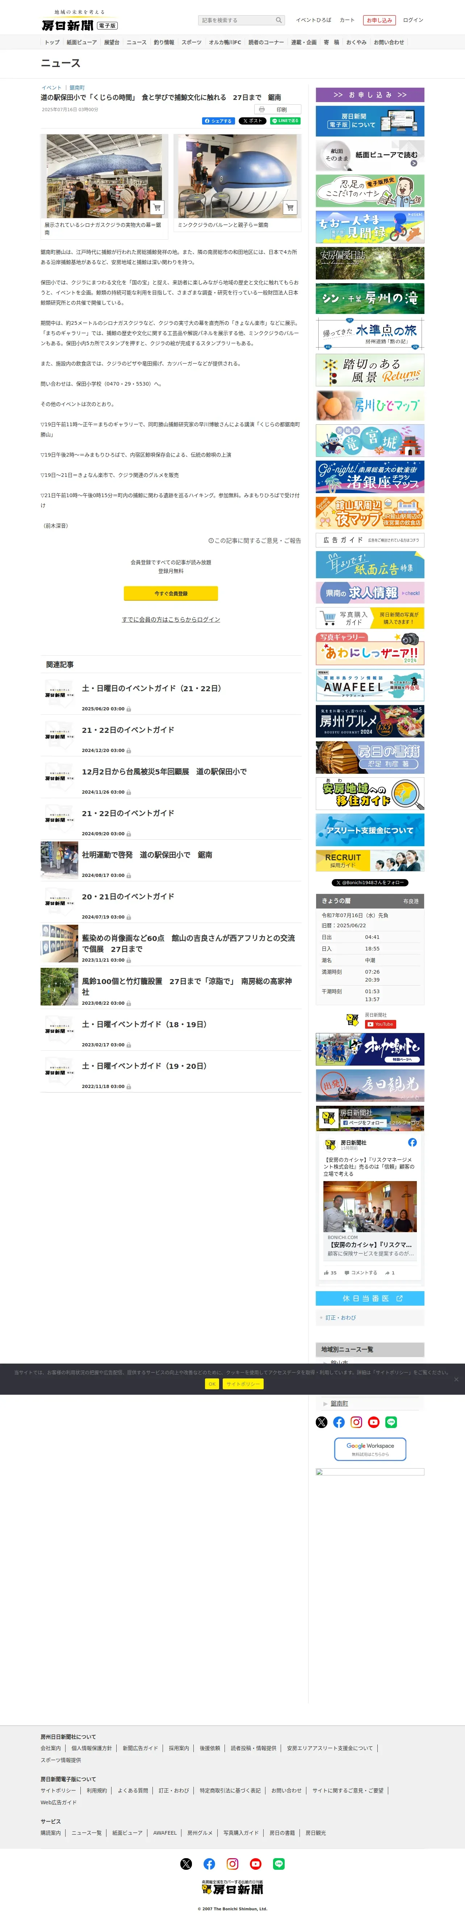The width and height of the screenshot is (465, 1919).
Task: Open the Instagram icon in the page footer
Action: click(232, 1864)
